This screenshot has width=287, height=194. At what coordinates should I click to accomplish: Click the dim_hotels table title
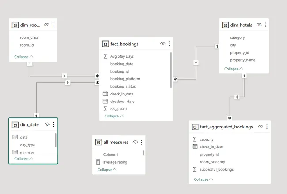click(x=241, y=25)
